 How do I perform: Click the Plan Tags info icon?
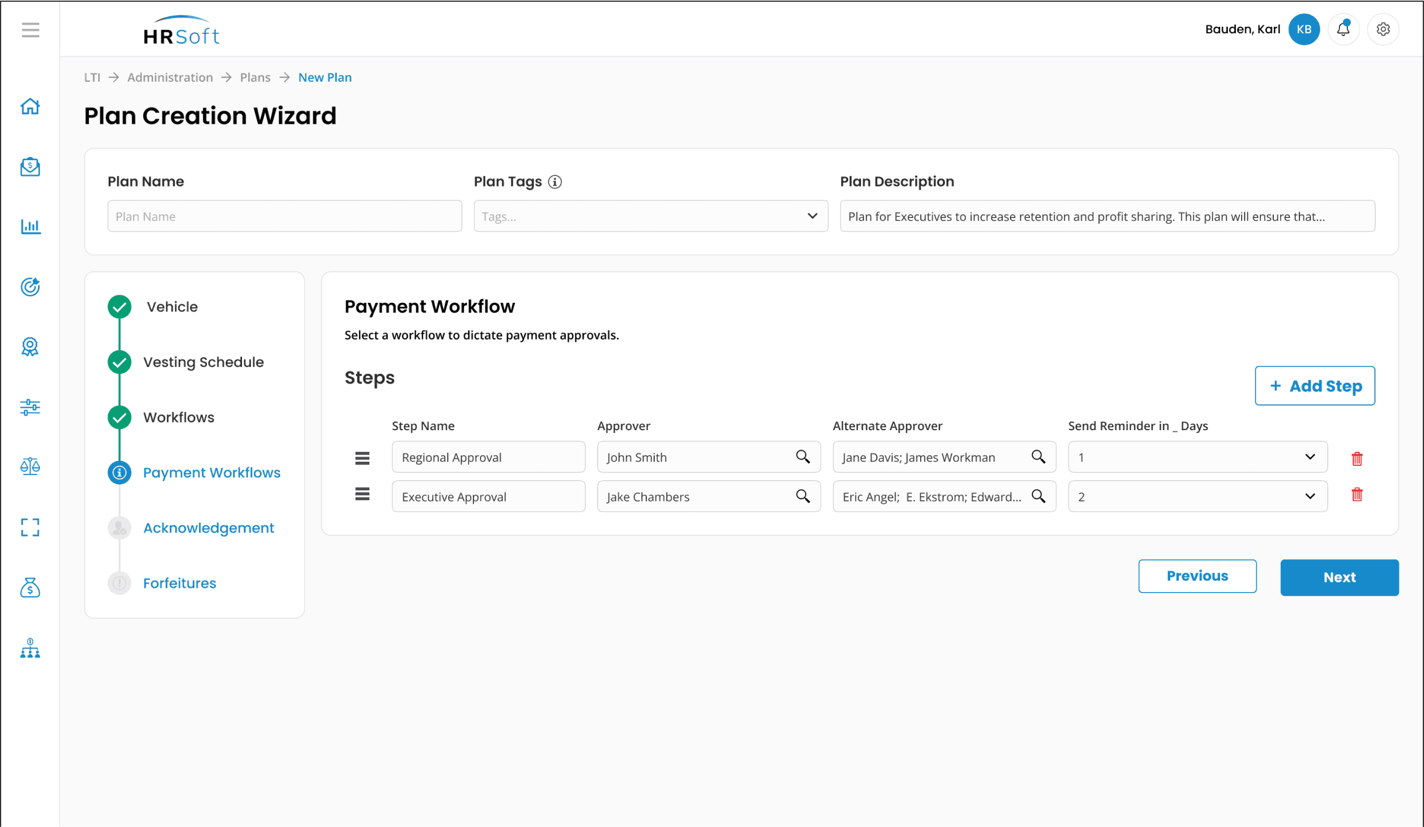[555, 182]
